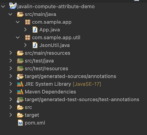The width and height of the screenshot is (147, 135).
Task: Click the javalin-compute-attribute-demo project icon
Action: tap(13, 6)
